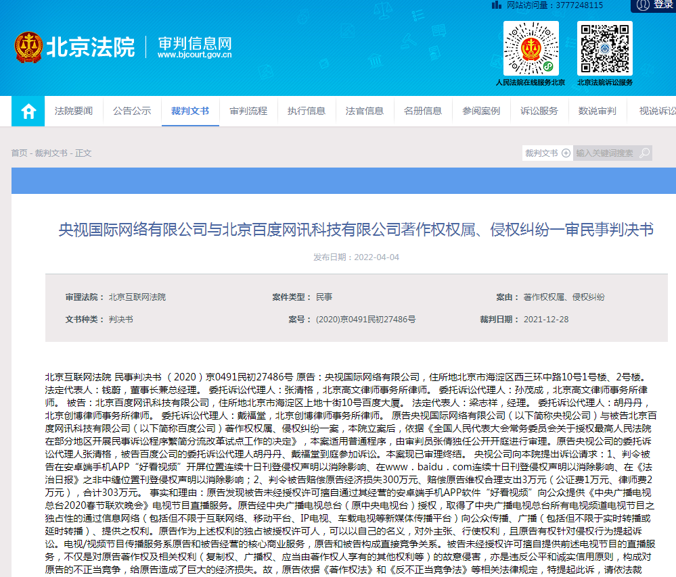This screenshot has width=676, height=577.
Task: Focus the 输入关键词搜索 search field
Action: pyautogui.click(x=606, y=153)
